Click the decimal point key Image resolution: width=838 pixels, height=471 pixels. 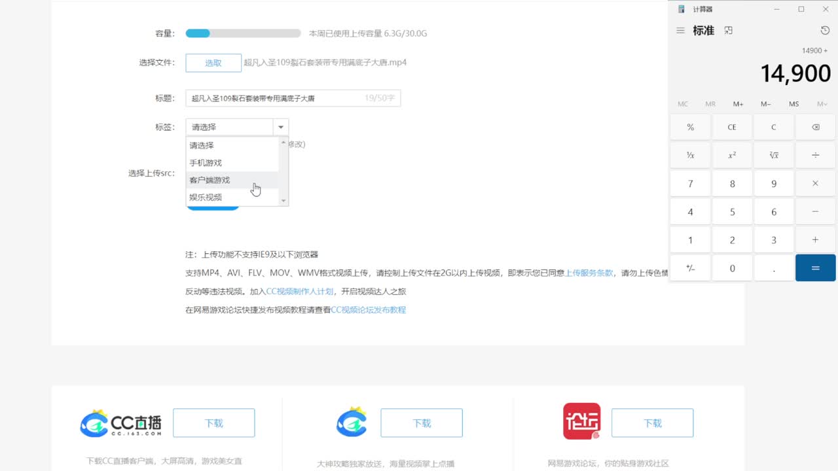coord(774,268)
